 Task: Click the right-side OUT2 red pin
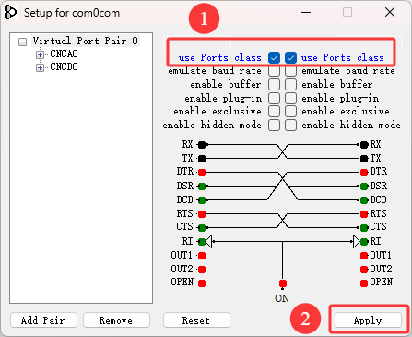[364, 270]
